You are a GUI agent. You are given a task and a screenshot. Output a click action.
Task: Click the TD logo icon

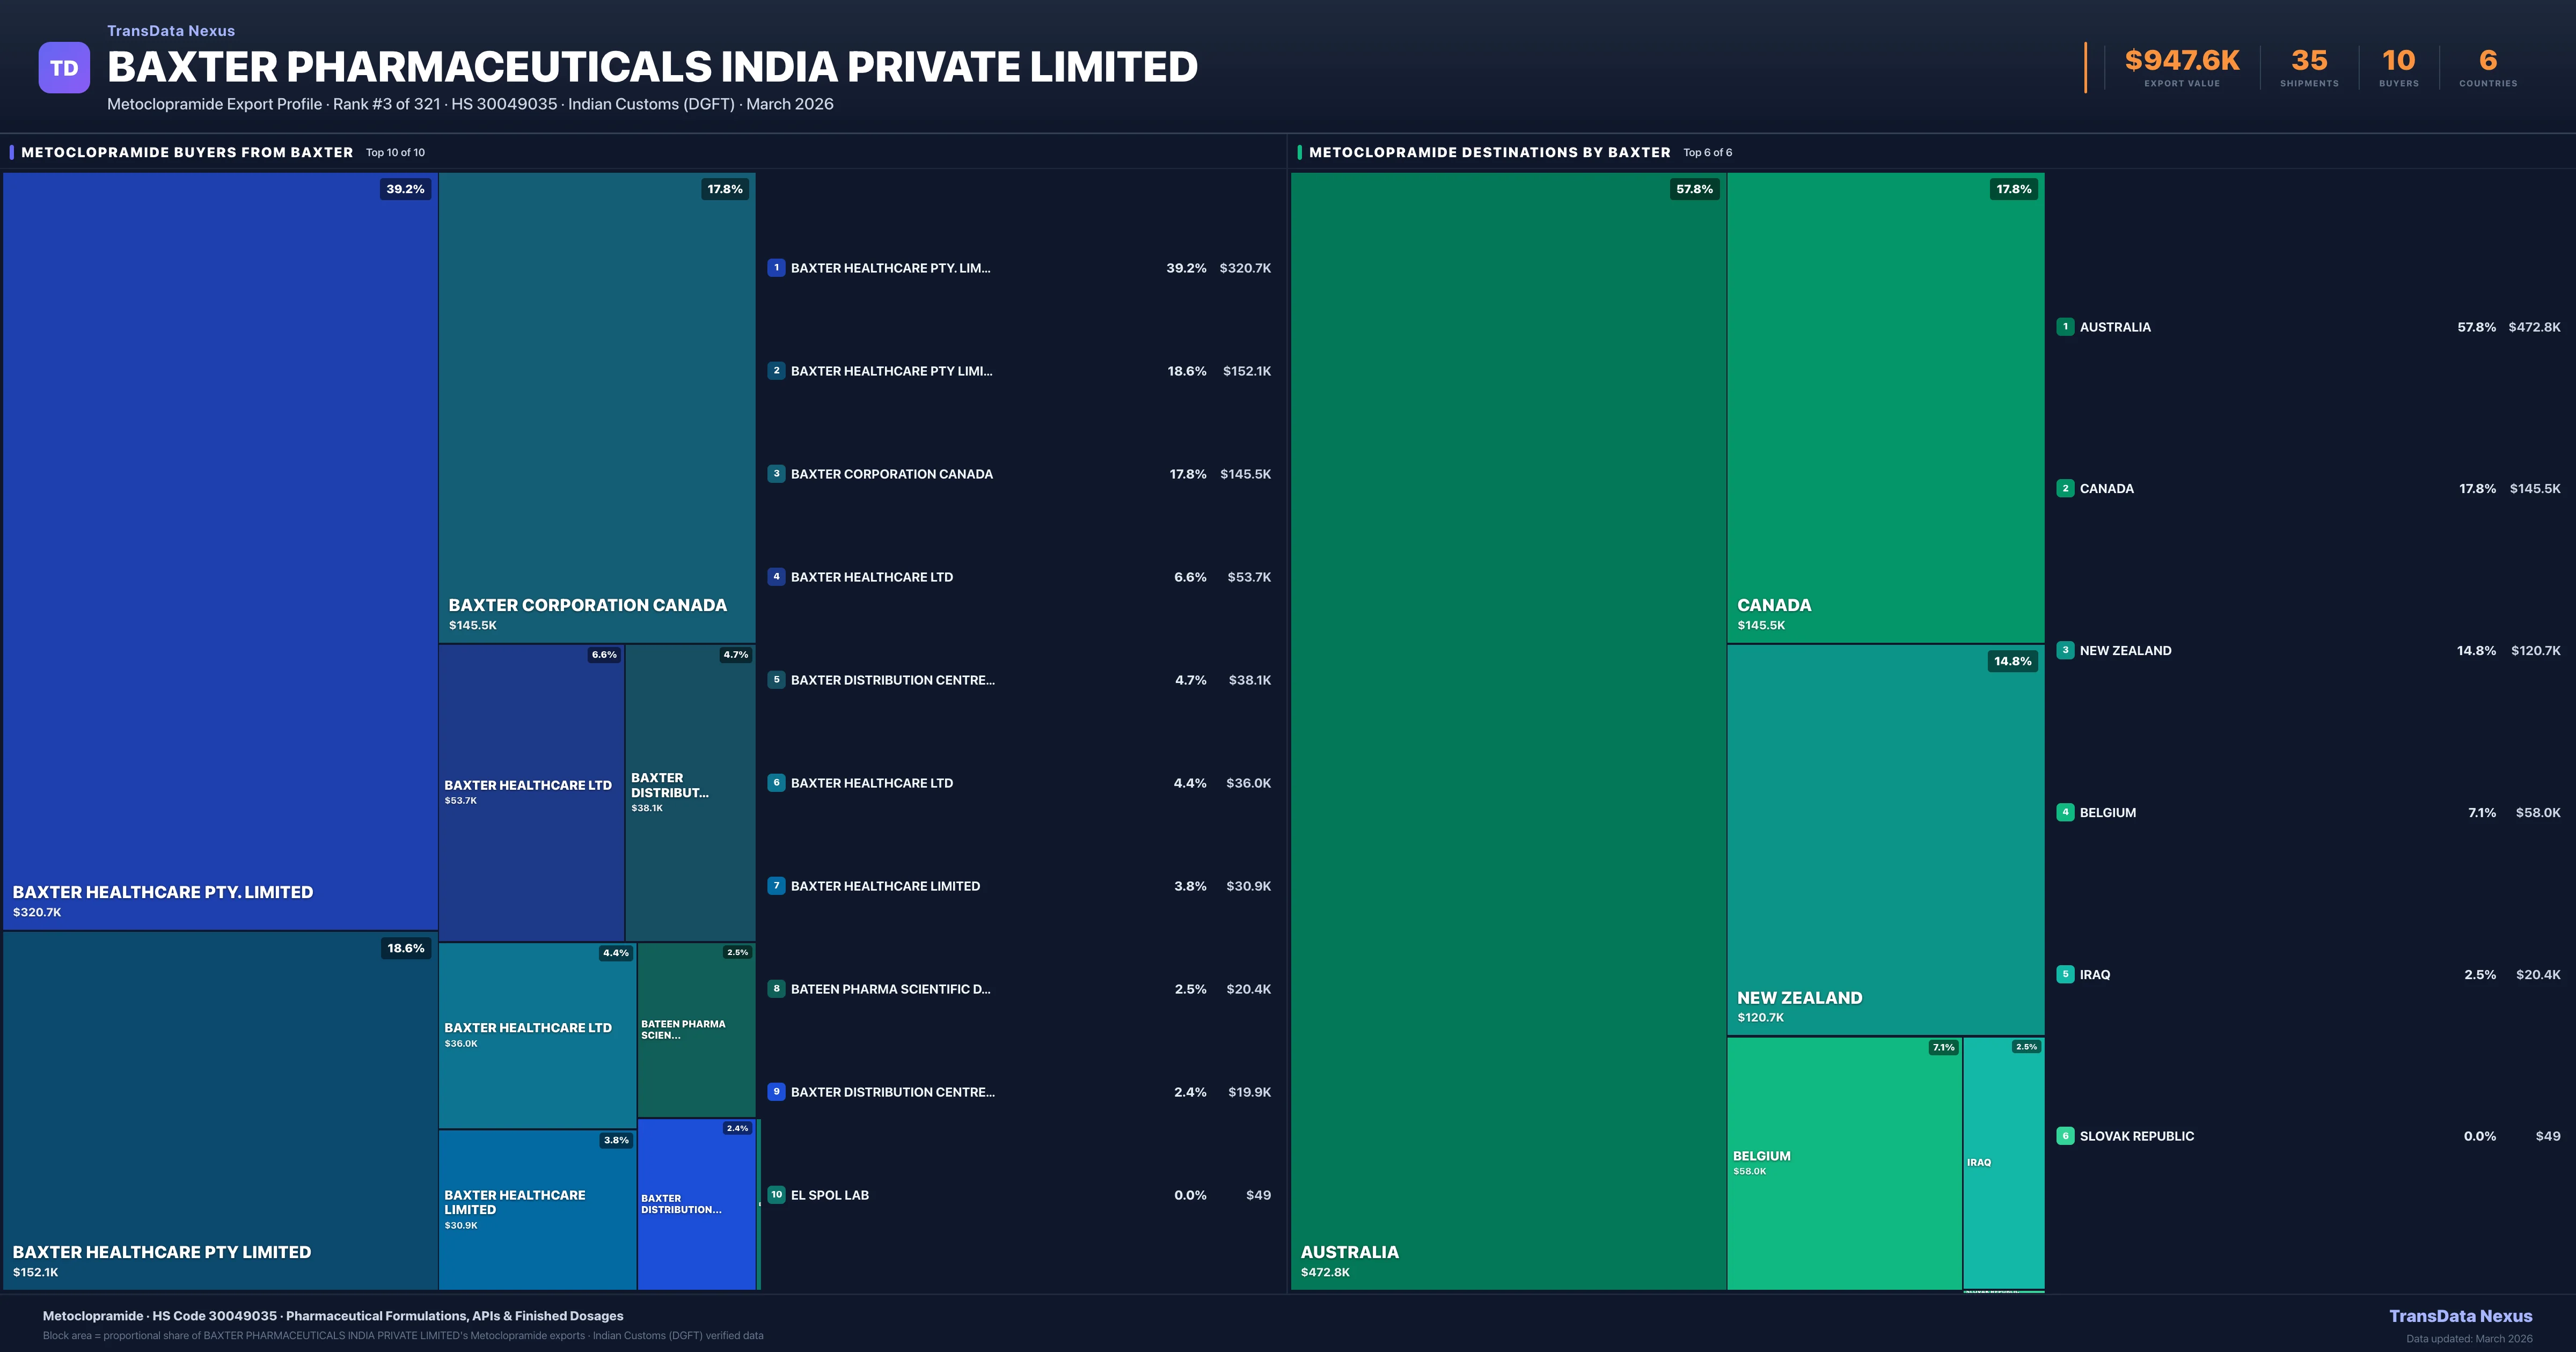64,68
